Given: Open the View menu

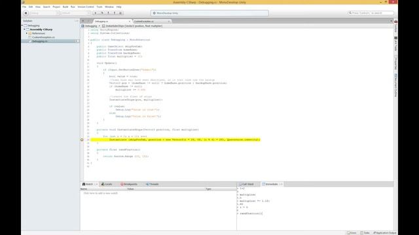Looking at the screenshot, I should (38, 7).
